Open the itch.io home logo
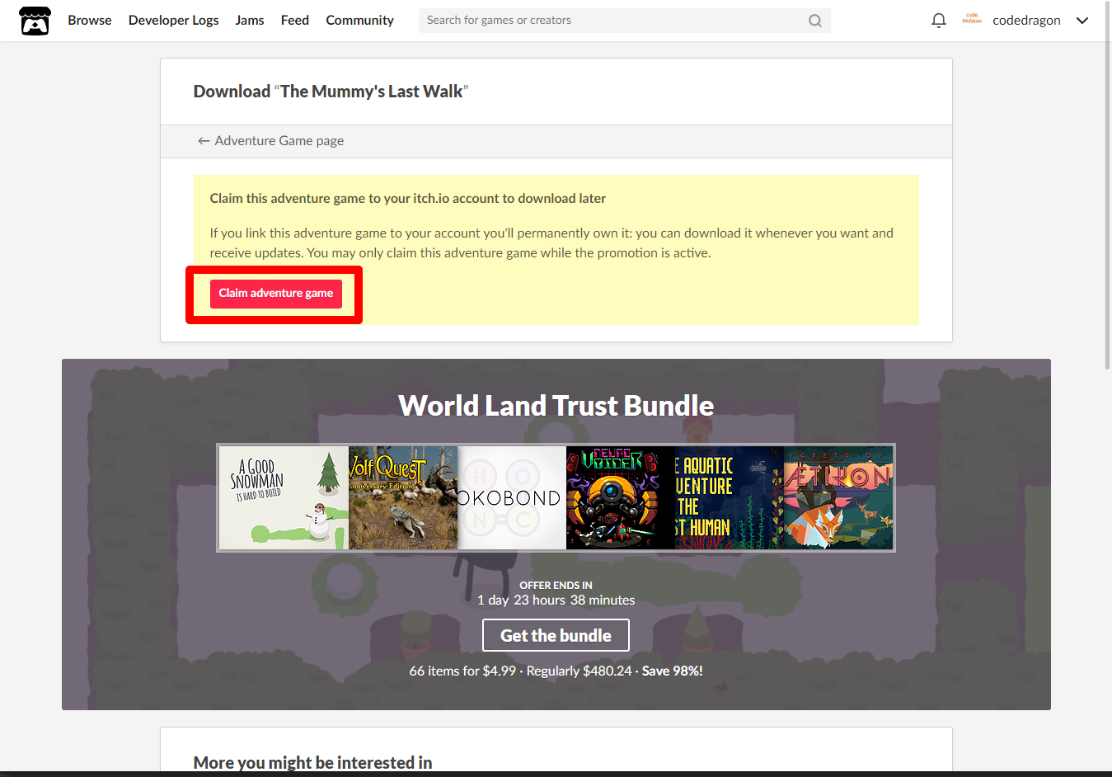The width and height of the screenshot is (1112, 777). (x=35, y=21)
